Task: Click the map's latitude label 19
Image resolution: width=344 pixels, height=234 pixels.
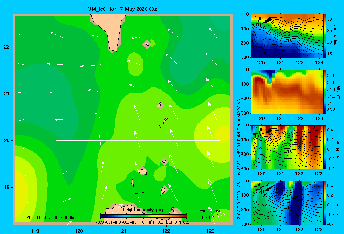Action: point(7,187)
